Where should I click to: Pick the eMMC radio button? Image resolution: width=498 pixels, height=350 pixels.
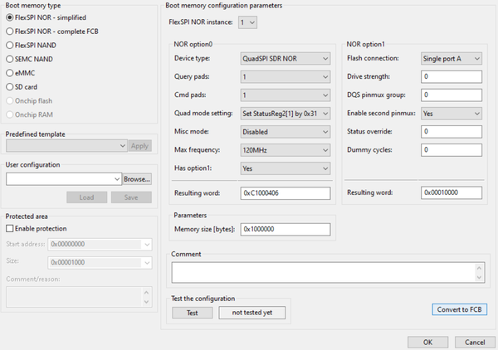pos(9,73)
